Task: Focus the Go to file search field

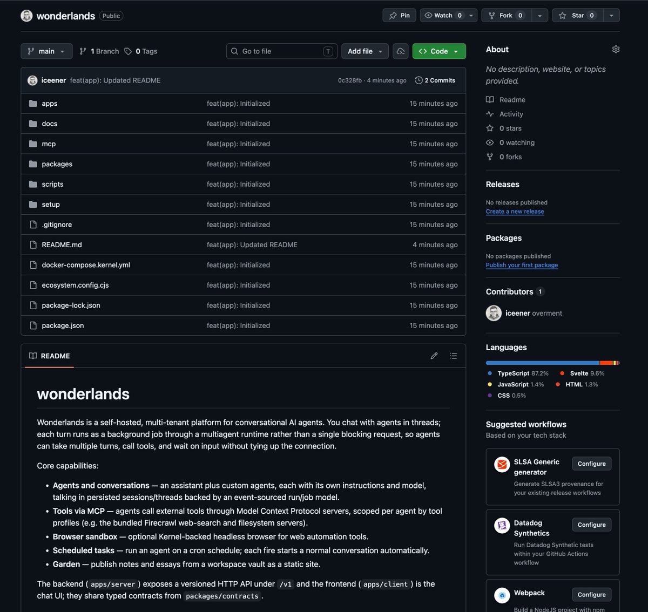Action: click(x=282, y=51)
